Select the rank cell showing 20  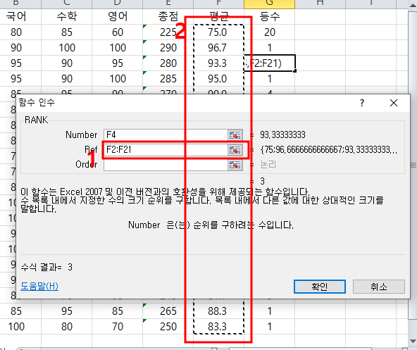[269, 32]
